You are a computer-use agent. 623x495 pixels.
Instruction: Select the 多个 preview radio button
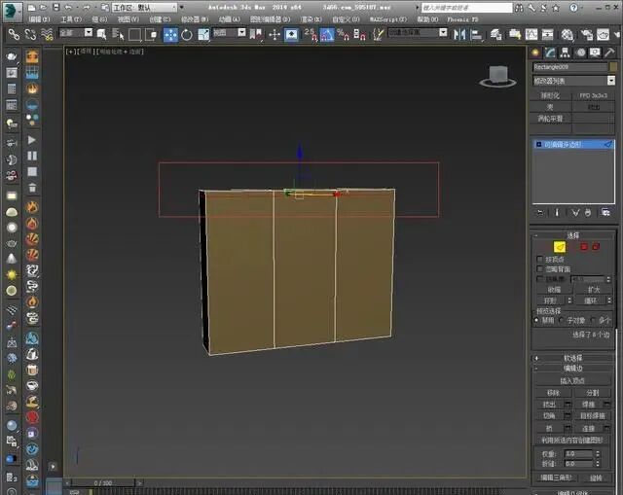[593, 320]
